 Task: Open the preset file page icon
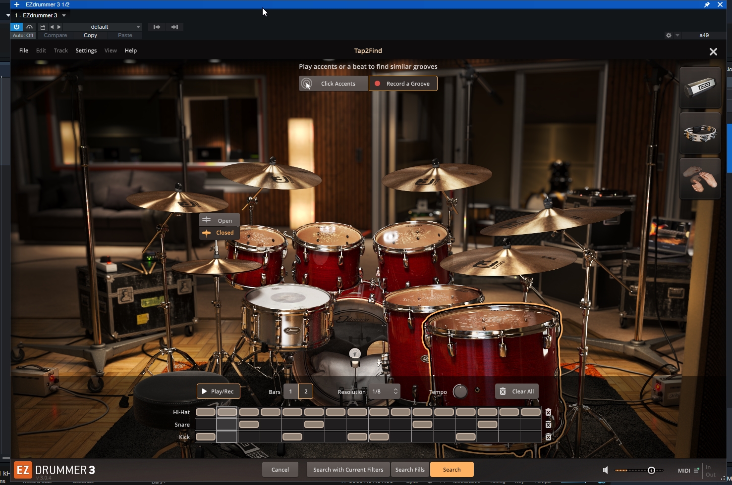click(x=43, y=27)
